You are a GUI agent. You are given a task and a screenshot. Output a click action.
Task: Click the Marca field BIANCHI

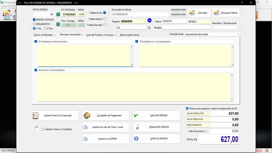coord(174,21)
